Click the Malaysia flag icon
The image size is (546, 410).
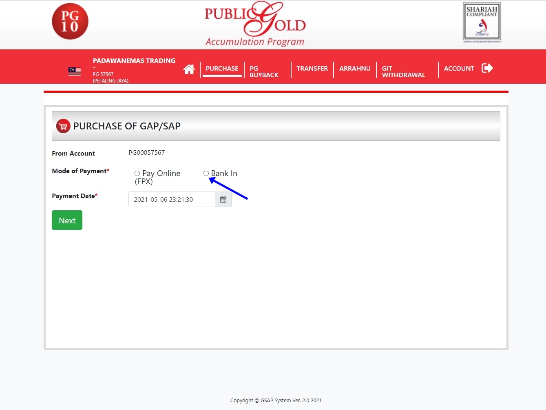tap(75, 71)
